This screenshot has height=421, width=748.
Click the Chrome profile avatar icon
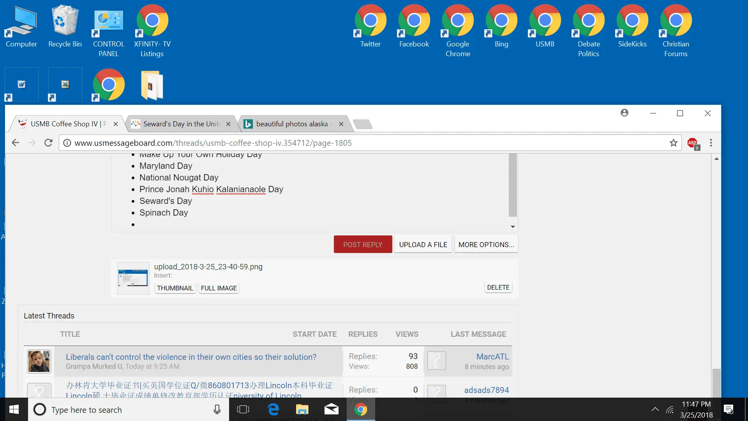[625, 113]
